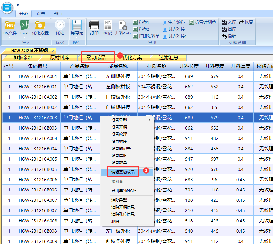Choose 清除孔位信息 from context menu
Screen dimensions: 273x244
pos(127,214)
